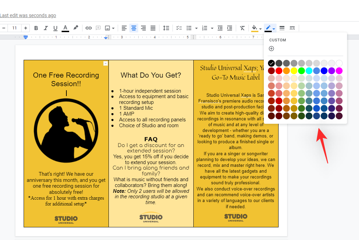Expand the bulleted list dropdown arrow
This screenshot has height=240, width=359.
pyautogui.click(x=196, y=28)
